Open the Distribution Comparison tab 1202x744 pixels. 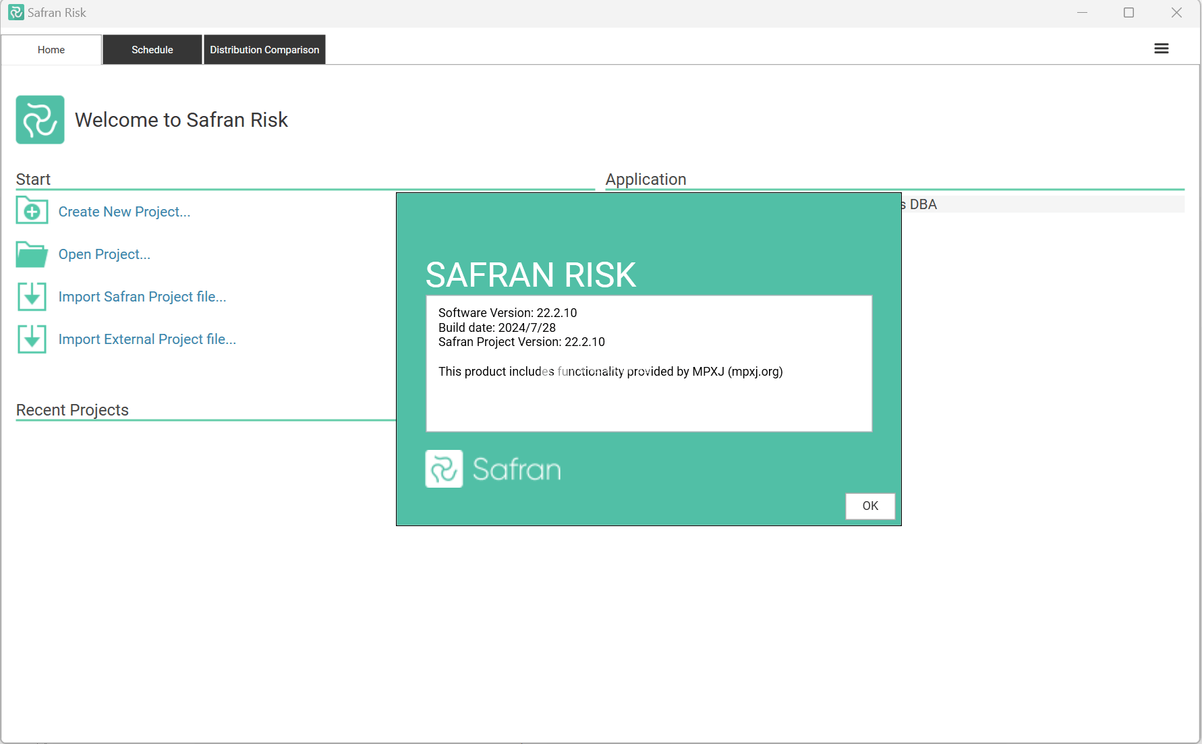[264, 50]
